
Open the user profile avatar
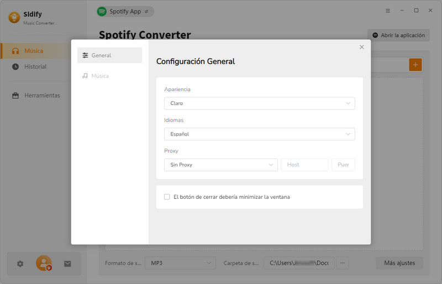coord(44,263)
